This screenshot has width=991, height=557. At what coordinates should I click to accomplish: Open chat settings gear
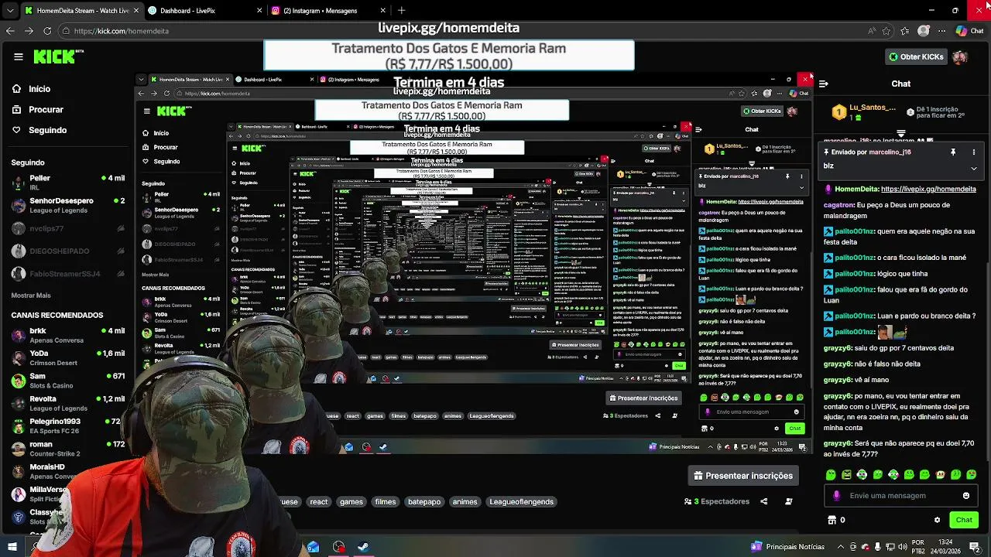pyautogui.click(x=937, y=520)
